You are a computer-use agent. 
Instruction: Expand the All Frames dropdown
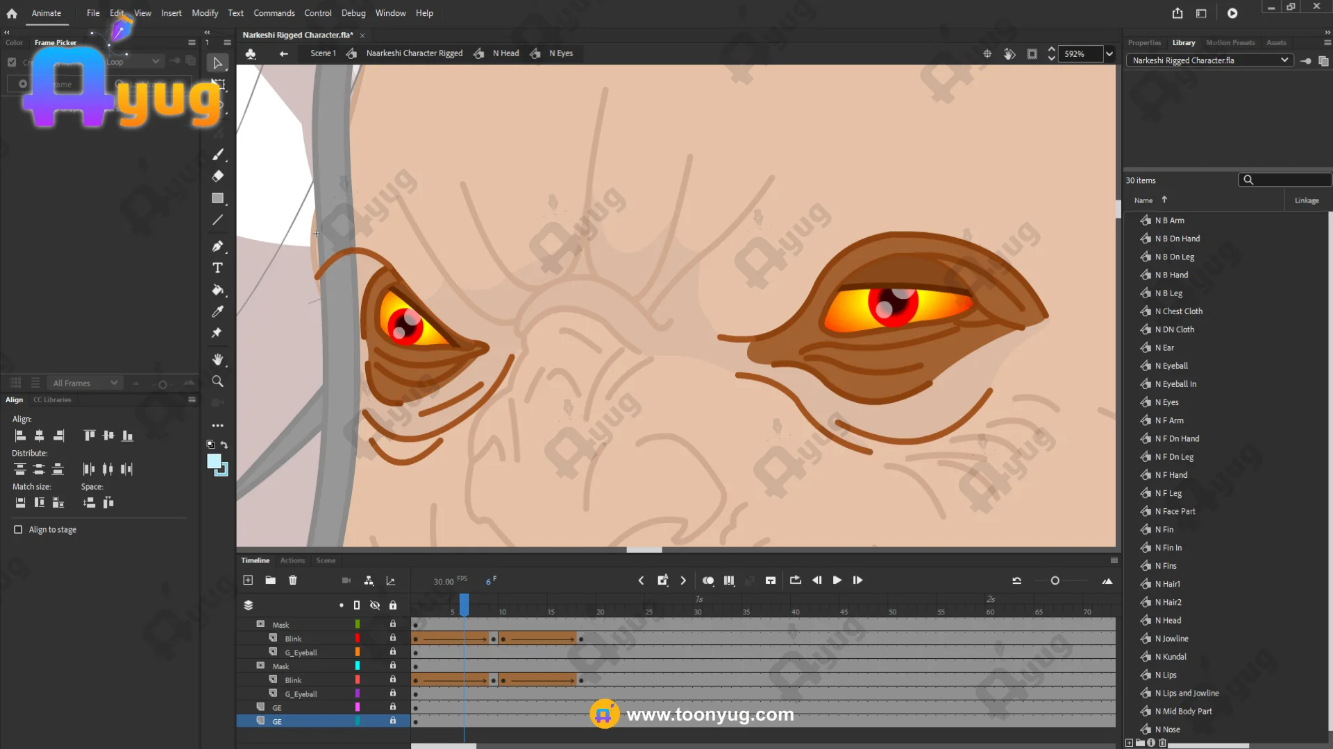tap(85, 383)
